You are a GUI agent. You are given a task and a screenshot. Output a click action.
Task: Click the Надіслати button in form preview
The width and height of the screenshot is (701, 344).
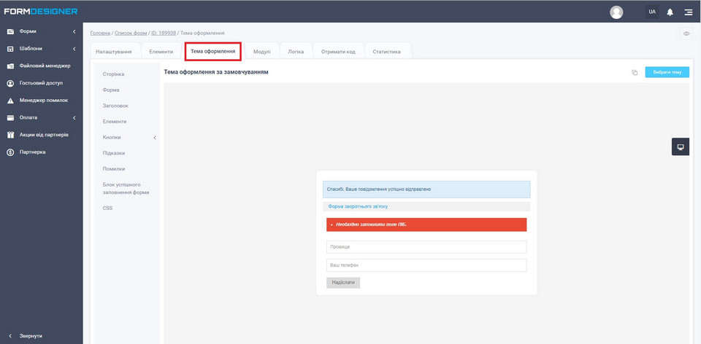pyautogui.click(x=343, y=283)
